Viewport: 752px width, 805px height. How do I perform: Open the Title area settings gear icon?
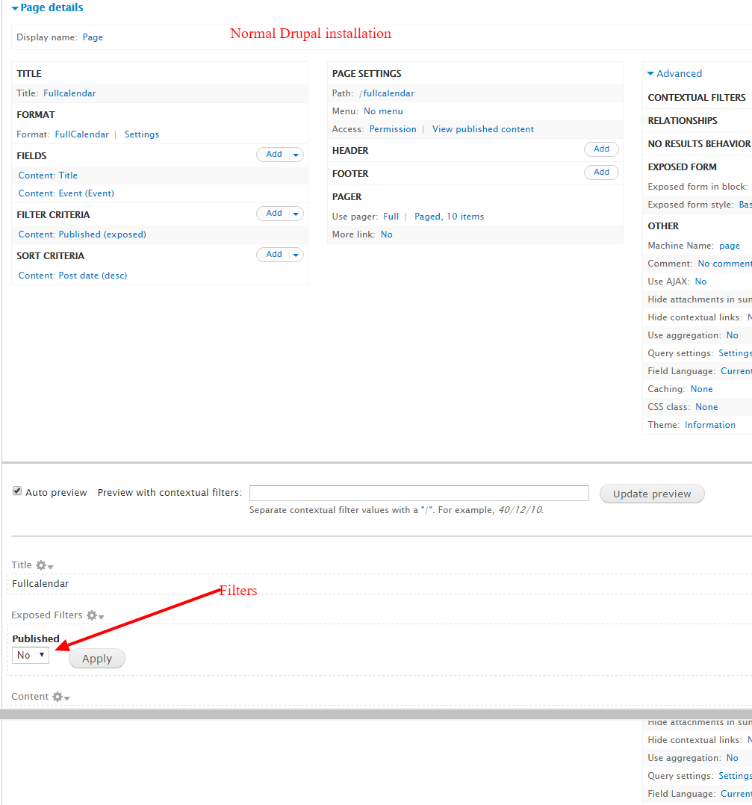coord(42,565)
